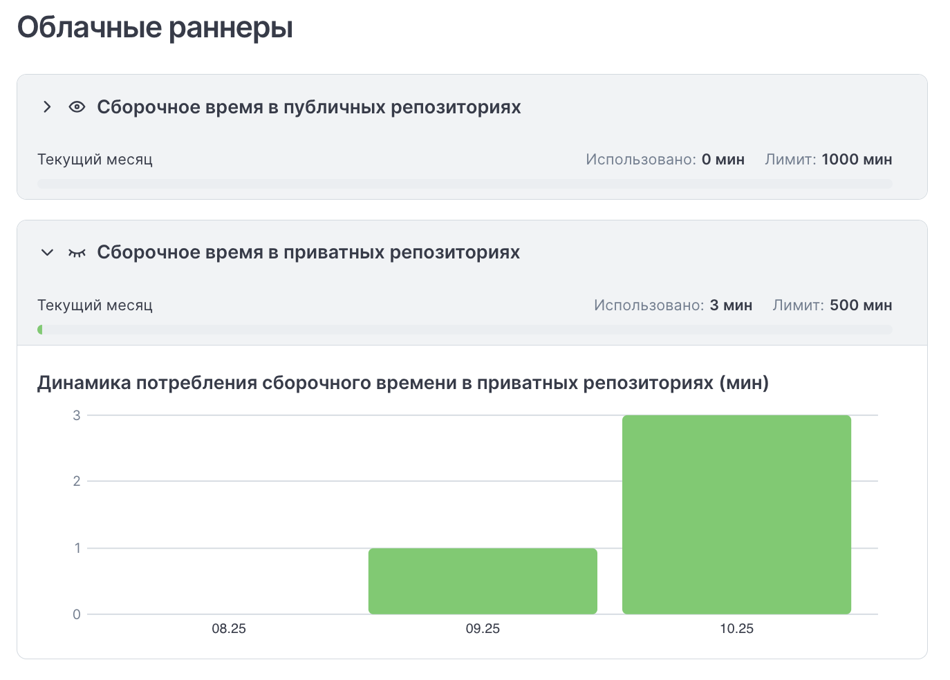Click the closed eye icon for private repositories

(x=77, y=253)
